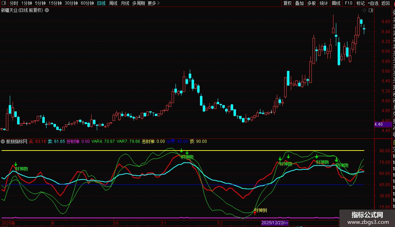The width and height of the screenshot is (395, 227).
Task: Expand the 股朋指标网 indicator dropdown arrow
Action: point(3,141)
